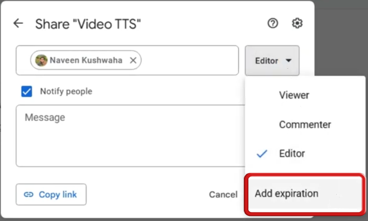368x221 pixels.
Task: Click the Copy link button
Action: tap(51, 194)
